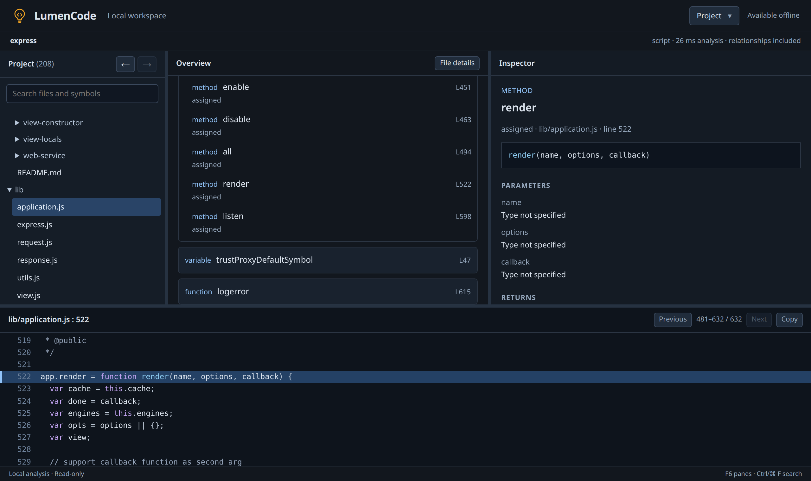Select application.js in the tree

coord(86,207)
